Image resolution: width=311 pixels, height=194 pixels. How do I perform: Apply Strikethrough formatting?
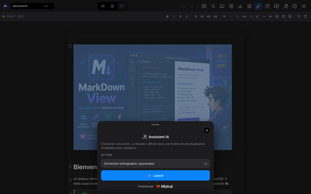tap(180, 16)
